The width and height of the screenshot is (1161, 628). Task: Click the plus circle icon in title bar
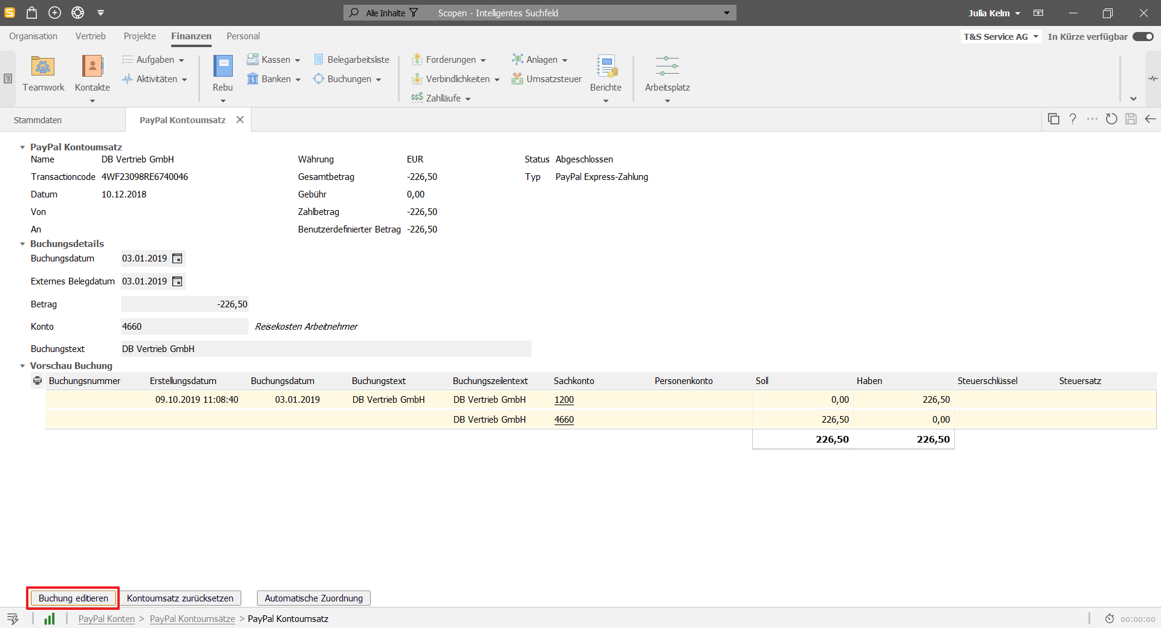(55, 13)
